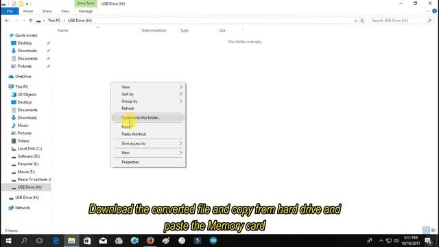Open the View ribbon tab
Viewport: 439px width, 247px height.
(x=64, y=11)
